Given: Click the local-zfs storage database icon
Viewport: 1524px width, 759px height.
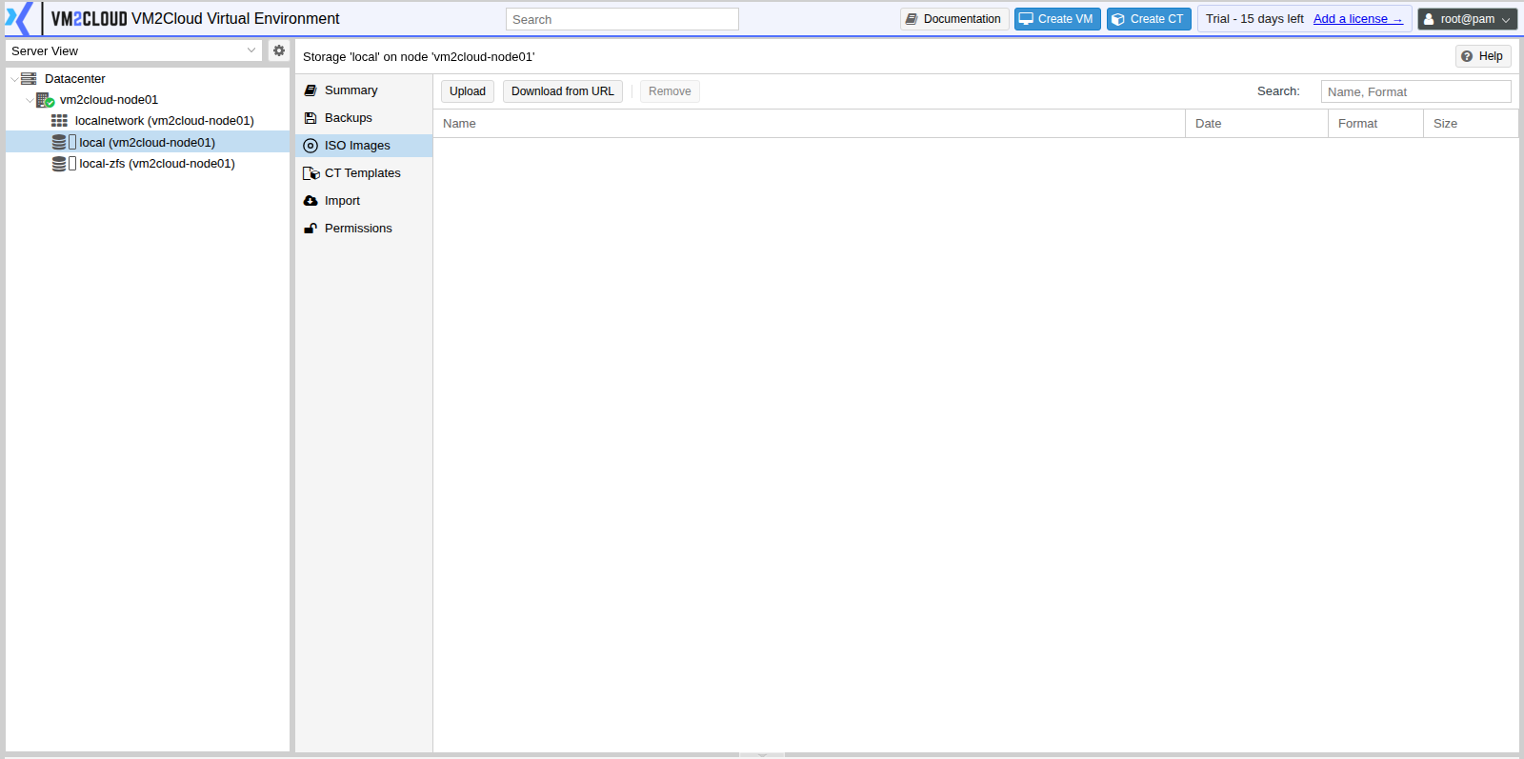Looking at the screenshot, I should tap(59, 164).
